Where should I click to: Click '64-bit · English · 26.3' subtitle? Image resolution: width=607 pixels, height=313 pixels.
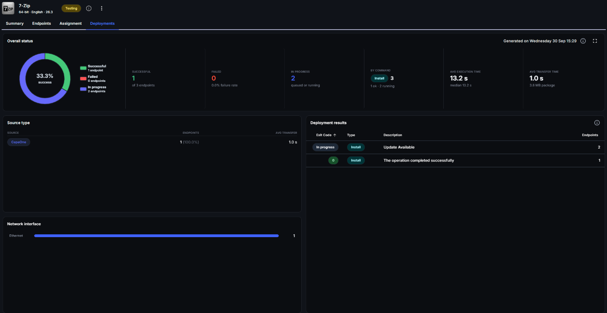pos(36,12)
